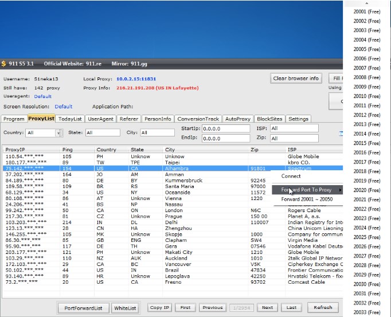
Task: Expand the Forward Port To Proxy submenu arrow
Action: click(x=340, y=190)
